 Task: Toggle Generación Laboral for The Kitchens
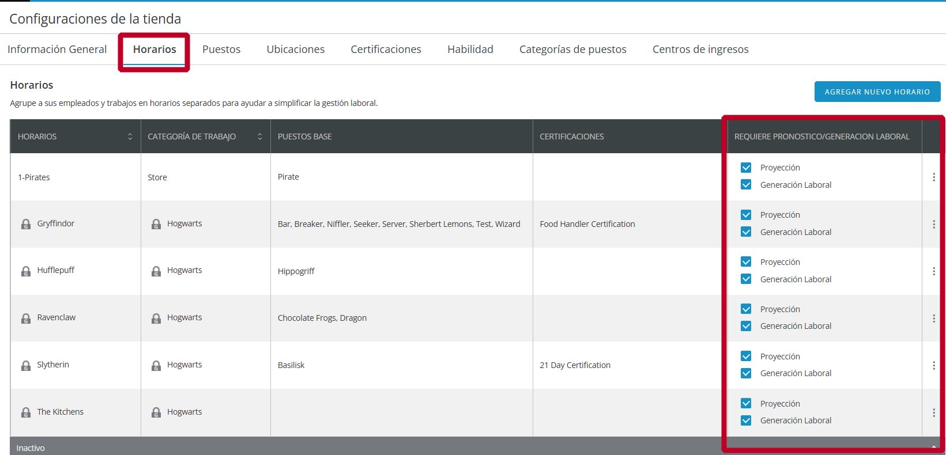746,420
